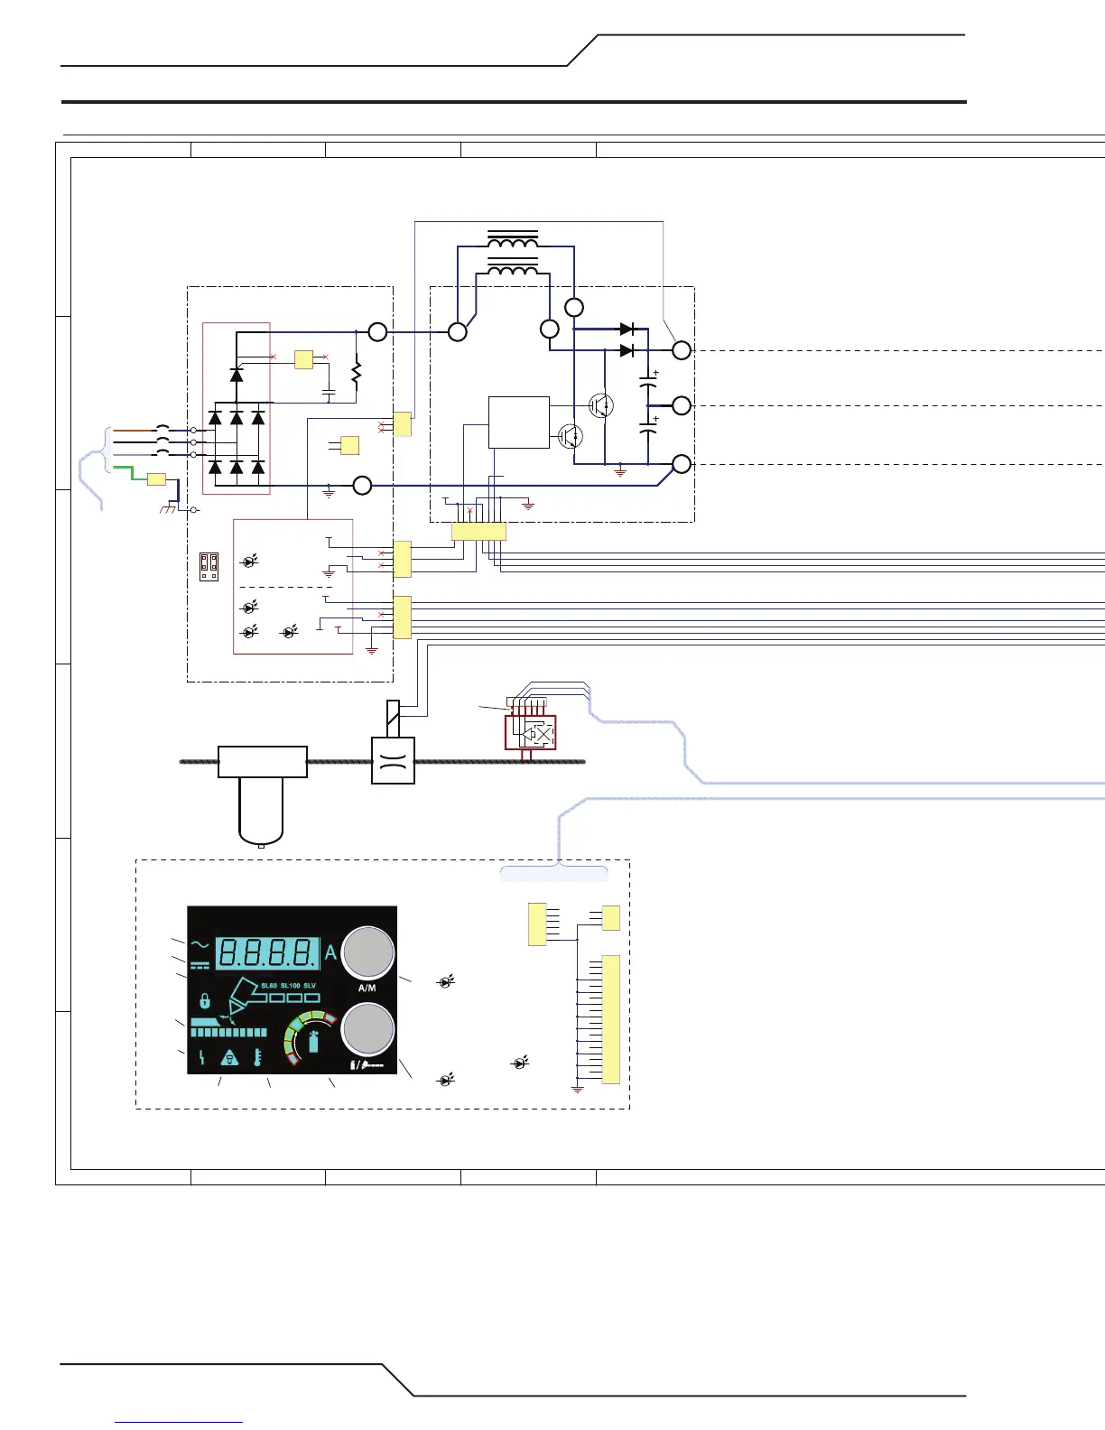Screen dimensions: 1105x1430
Task: Click the middle output terminal circle on the right
Action: pos(682,406)
